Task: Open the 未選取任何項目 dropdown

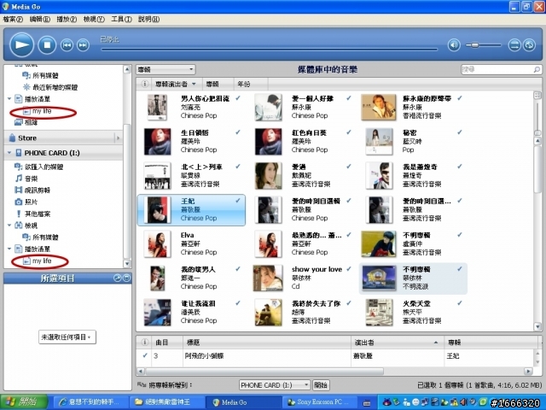Action: [x=67, y=337]
